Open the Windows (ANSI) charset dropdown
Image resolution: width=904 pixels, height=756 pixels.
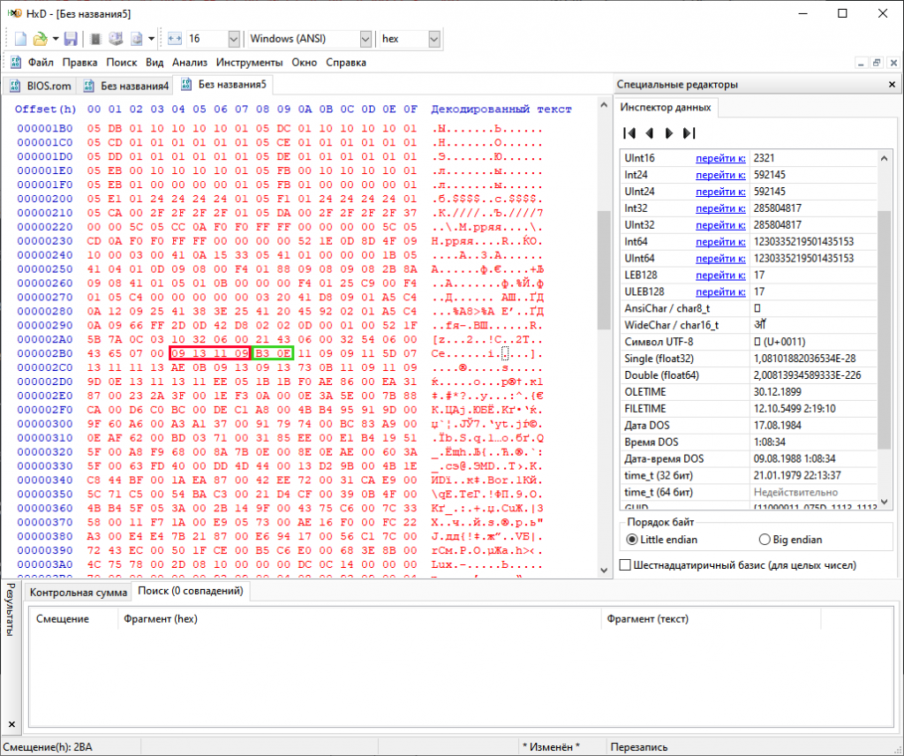(x=365, y=39)
